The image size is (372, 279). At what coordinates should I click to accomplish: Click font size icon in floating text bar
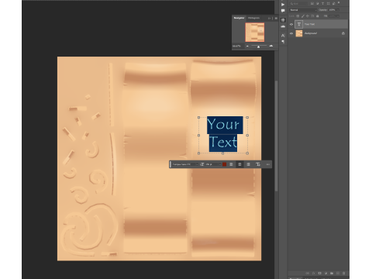coord(202,164)
